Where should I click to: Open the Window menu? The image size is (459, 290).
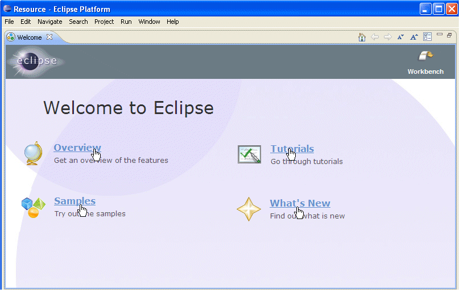coord(149,22)
